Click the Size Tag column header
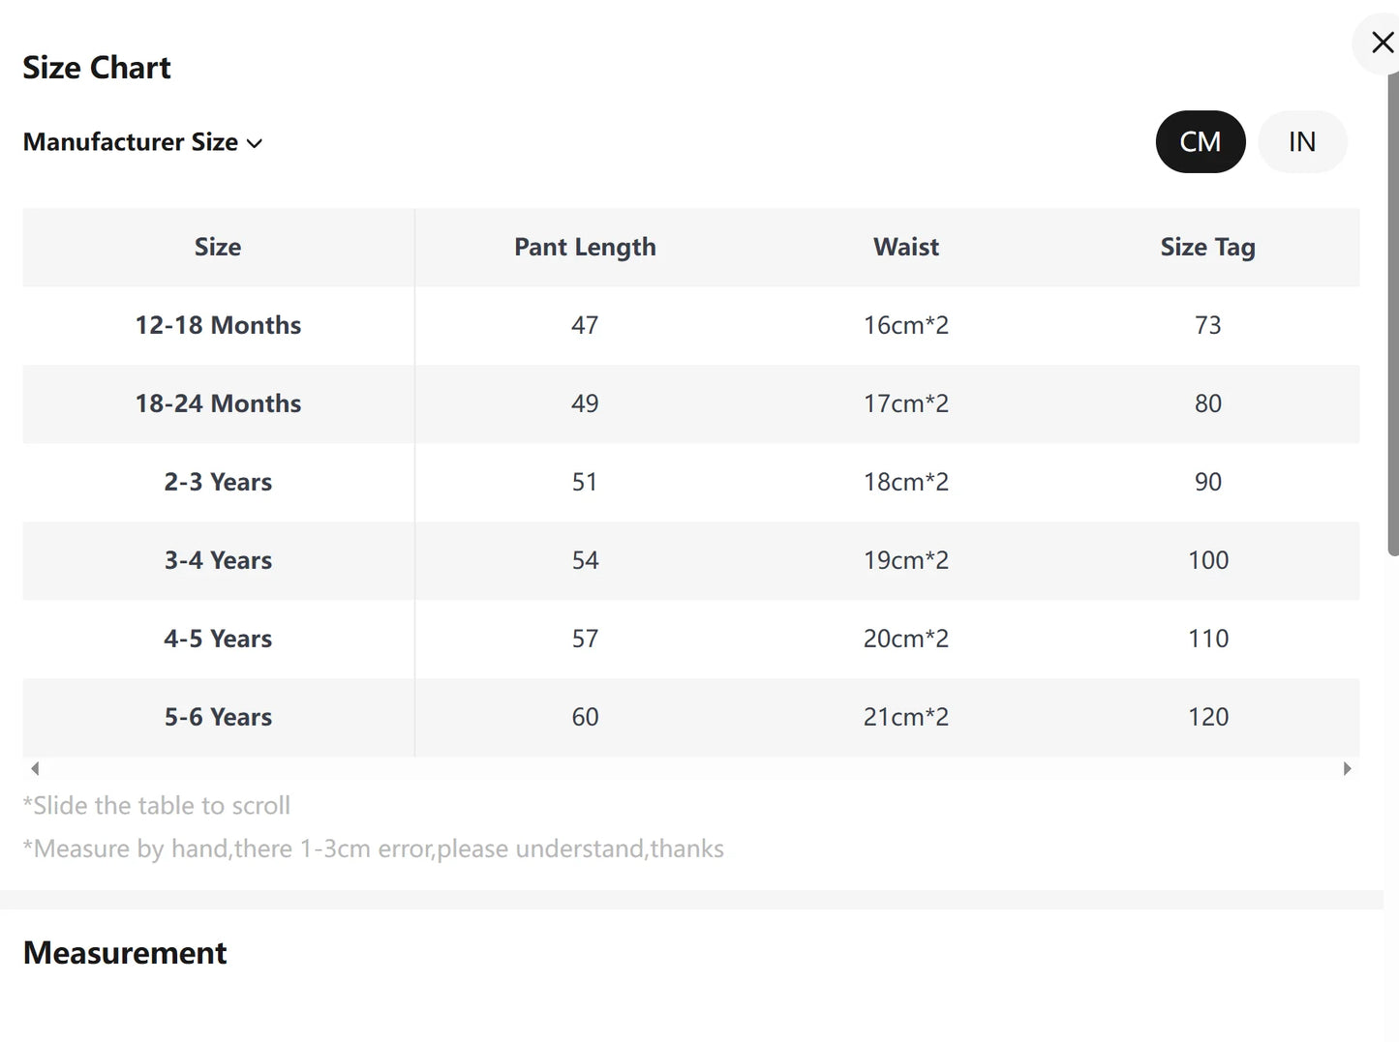The width and height of the screenshot is (1399, 1042). pos(1207,247)
